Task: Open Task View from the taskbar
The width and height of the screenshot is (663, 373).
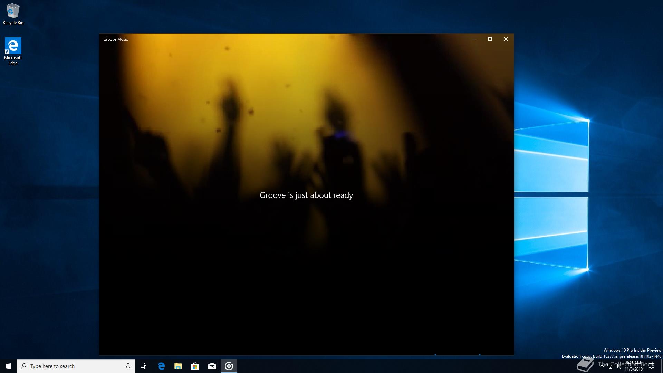Action: [x=144, y=366]
